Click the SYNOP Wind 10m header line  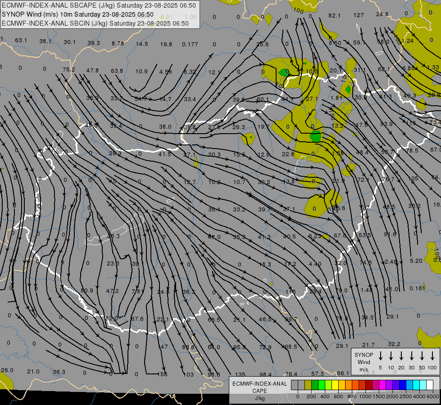coord(77,14)
